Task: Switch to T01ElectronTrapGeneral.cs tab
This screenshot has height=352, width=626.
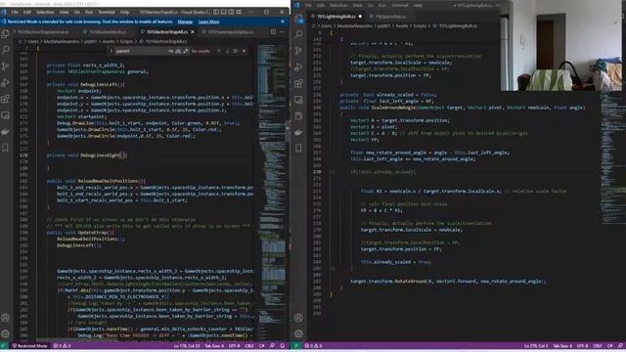Action: click(43, 31)
